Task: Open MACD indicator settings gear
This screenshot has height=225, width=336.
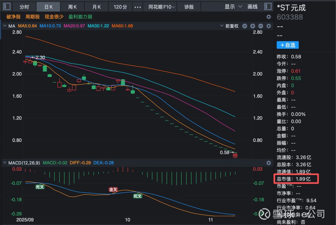Action: click(268, 163)
